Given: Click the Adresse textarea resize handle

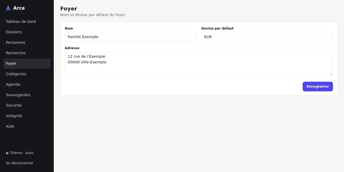Looking at the screenshot, I should [x=331, y=74].
